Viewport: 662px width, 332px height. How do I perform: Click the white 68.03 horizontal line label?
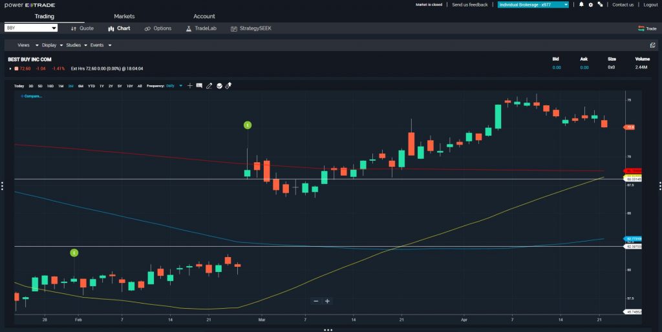coord(633,180)
